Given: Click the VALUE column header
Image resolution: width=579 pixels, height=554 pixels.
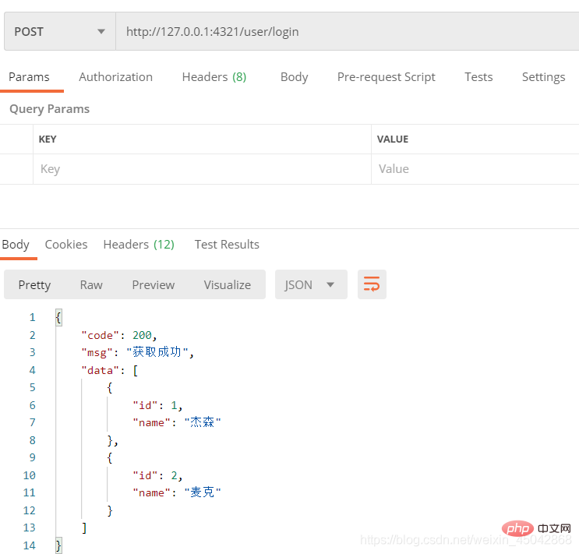Looking at the screenshot, I should click(393, 139).
